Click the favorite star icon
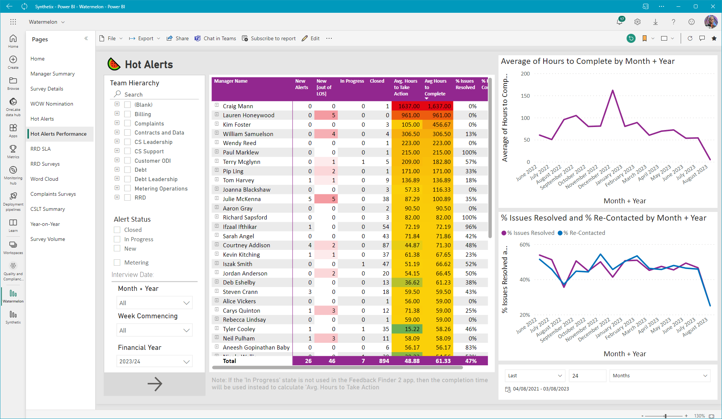 pos(714,38)
